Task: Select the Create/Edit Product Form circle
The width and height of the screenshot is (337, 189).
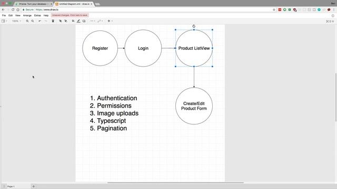Action: tap(194, 106)
